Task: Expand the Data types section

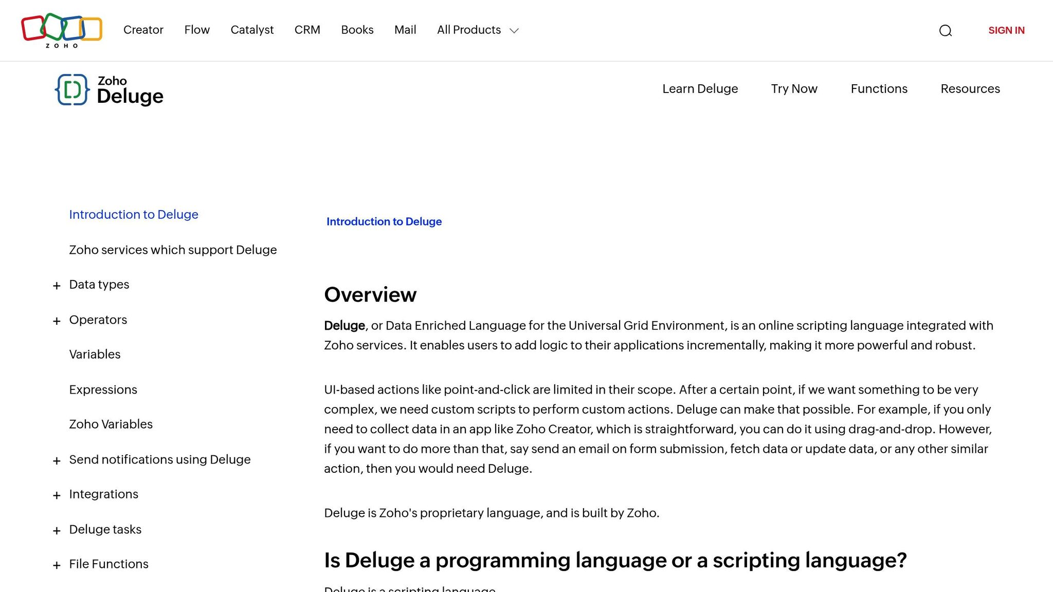Action: point(57,286)
